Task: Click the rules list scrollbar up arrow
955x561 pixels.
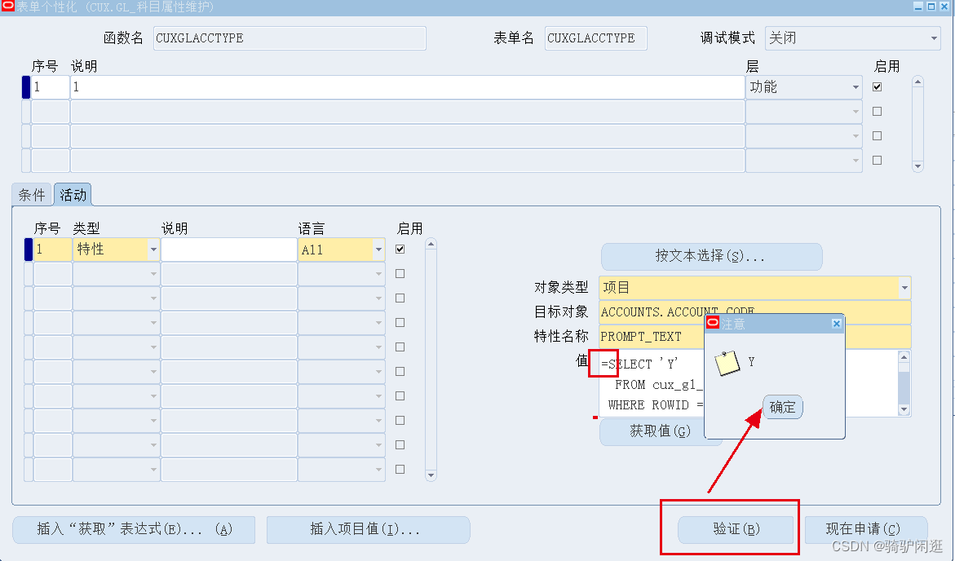Action: point(917,81)
